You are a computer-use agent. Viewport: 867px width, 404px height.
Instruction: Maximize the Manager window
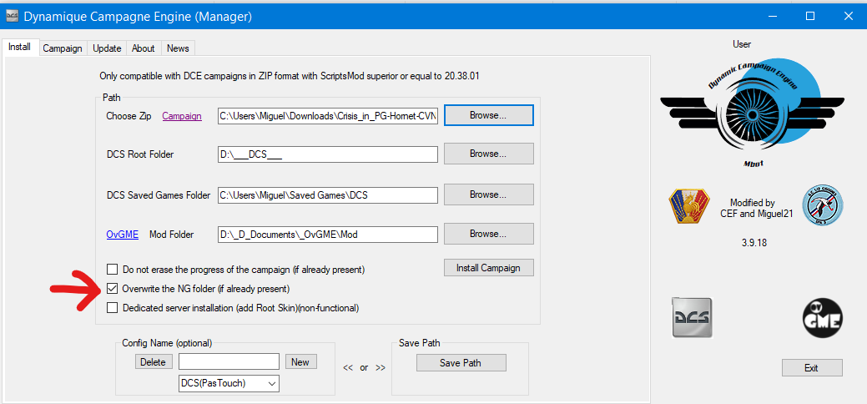coord(810,16)
